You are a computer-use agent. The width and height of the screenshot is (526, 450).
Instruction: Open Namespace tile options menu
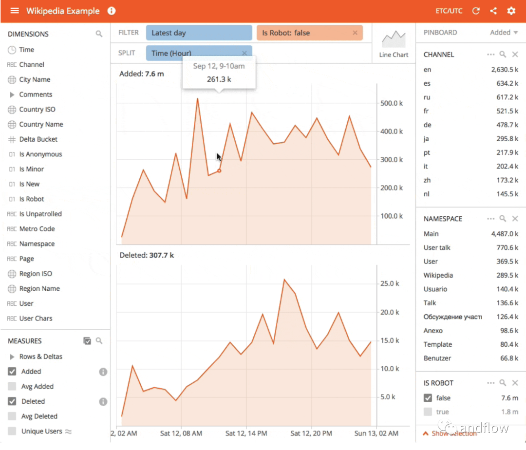[490, 219]
